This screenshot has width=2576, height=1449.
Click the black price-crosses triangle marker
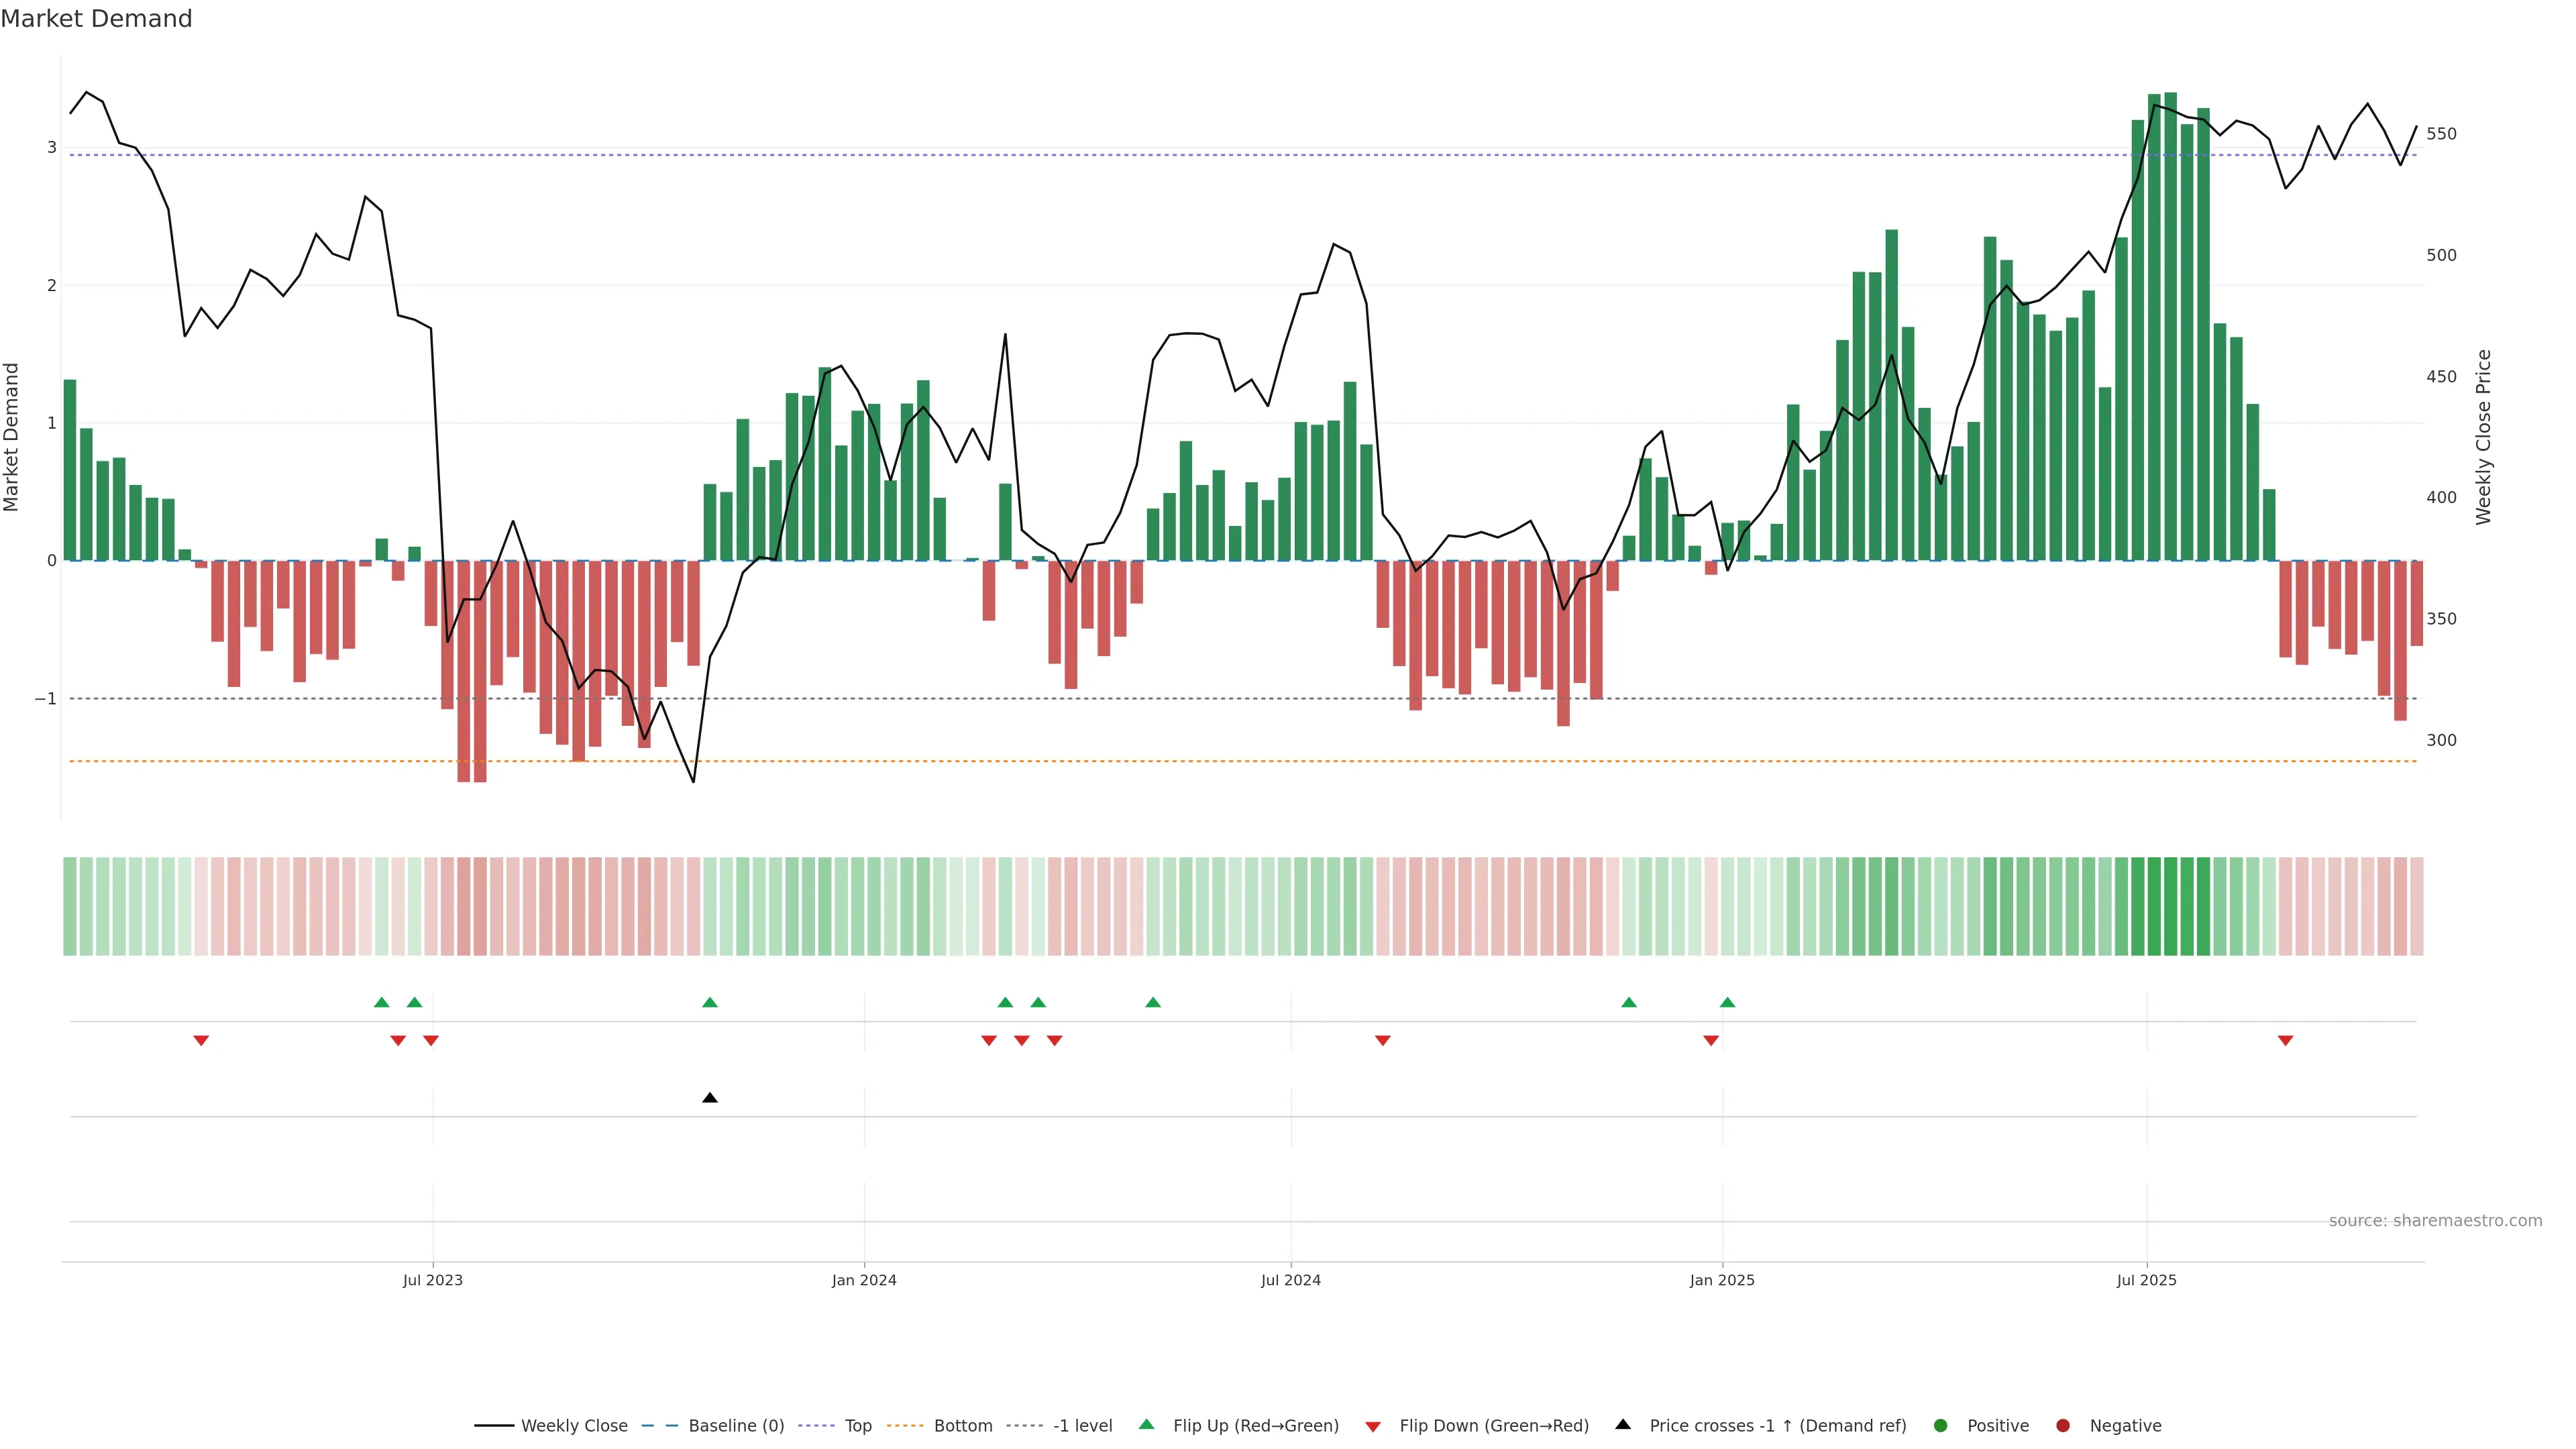click(710, 1098)
